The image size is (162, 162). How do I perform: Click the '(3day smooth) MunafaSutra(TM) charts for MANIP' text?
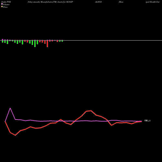pyautogui.click(x=50, y=2)
